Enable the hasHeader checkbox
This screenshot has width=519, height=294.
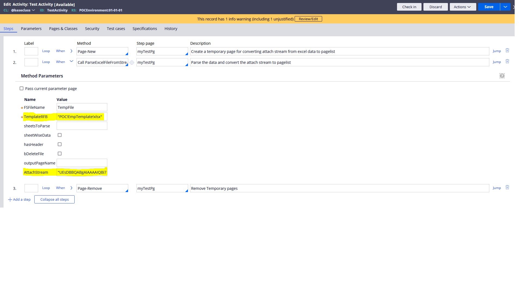(x=60, y=144)
